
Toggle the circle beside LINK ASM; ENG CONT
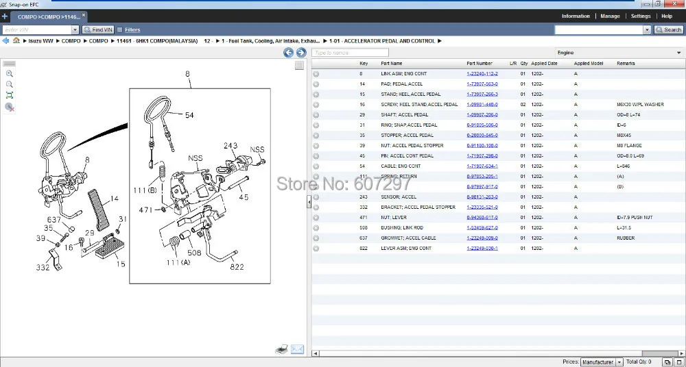[x=316, y=74]
